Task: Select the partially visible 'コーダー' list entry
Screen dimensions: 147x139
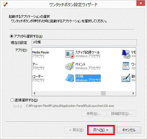Action: [x=38, y=78]
